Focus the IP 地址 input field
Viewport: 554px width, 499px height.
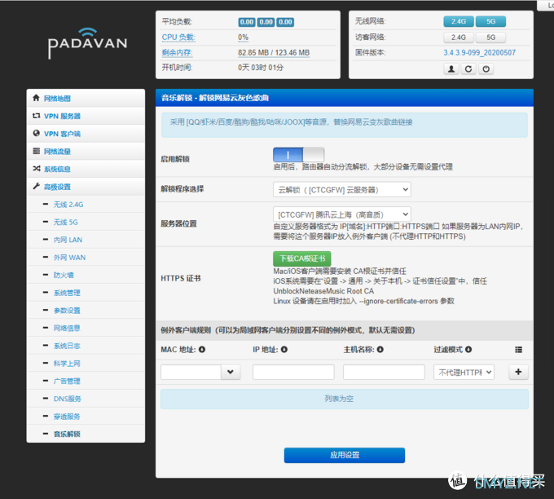pos(293,372)
